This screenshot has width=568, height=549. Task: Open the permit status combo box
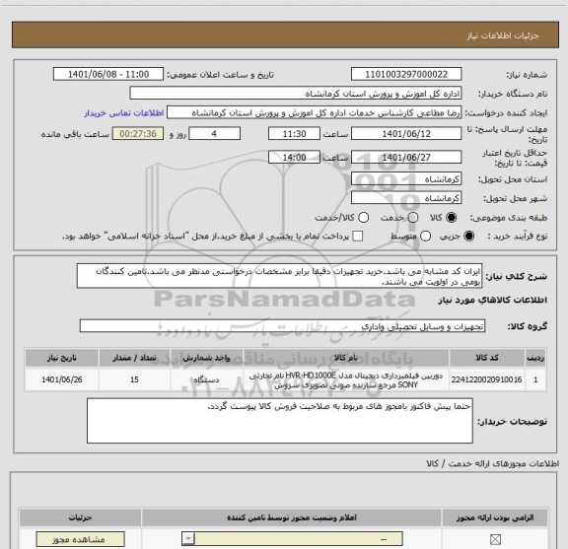pyautogui.click(x=292, y=539)
